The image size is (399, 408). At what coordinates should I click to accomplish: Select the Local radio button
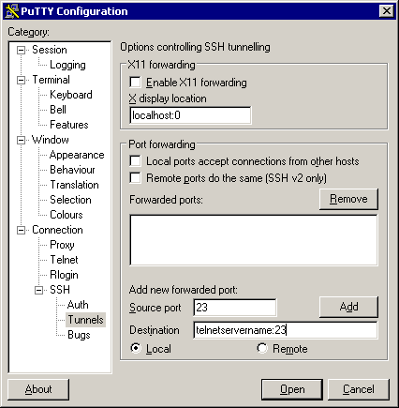coord(136,348)
